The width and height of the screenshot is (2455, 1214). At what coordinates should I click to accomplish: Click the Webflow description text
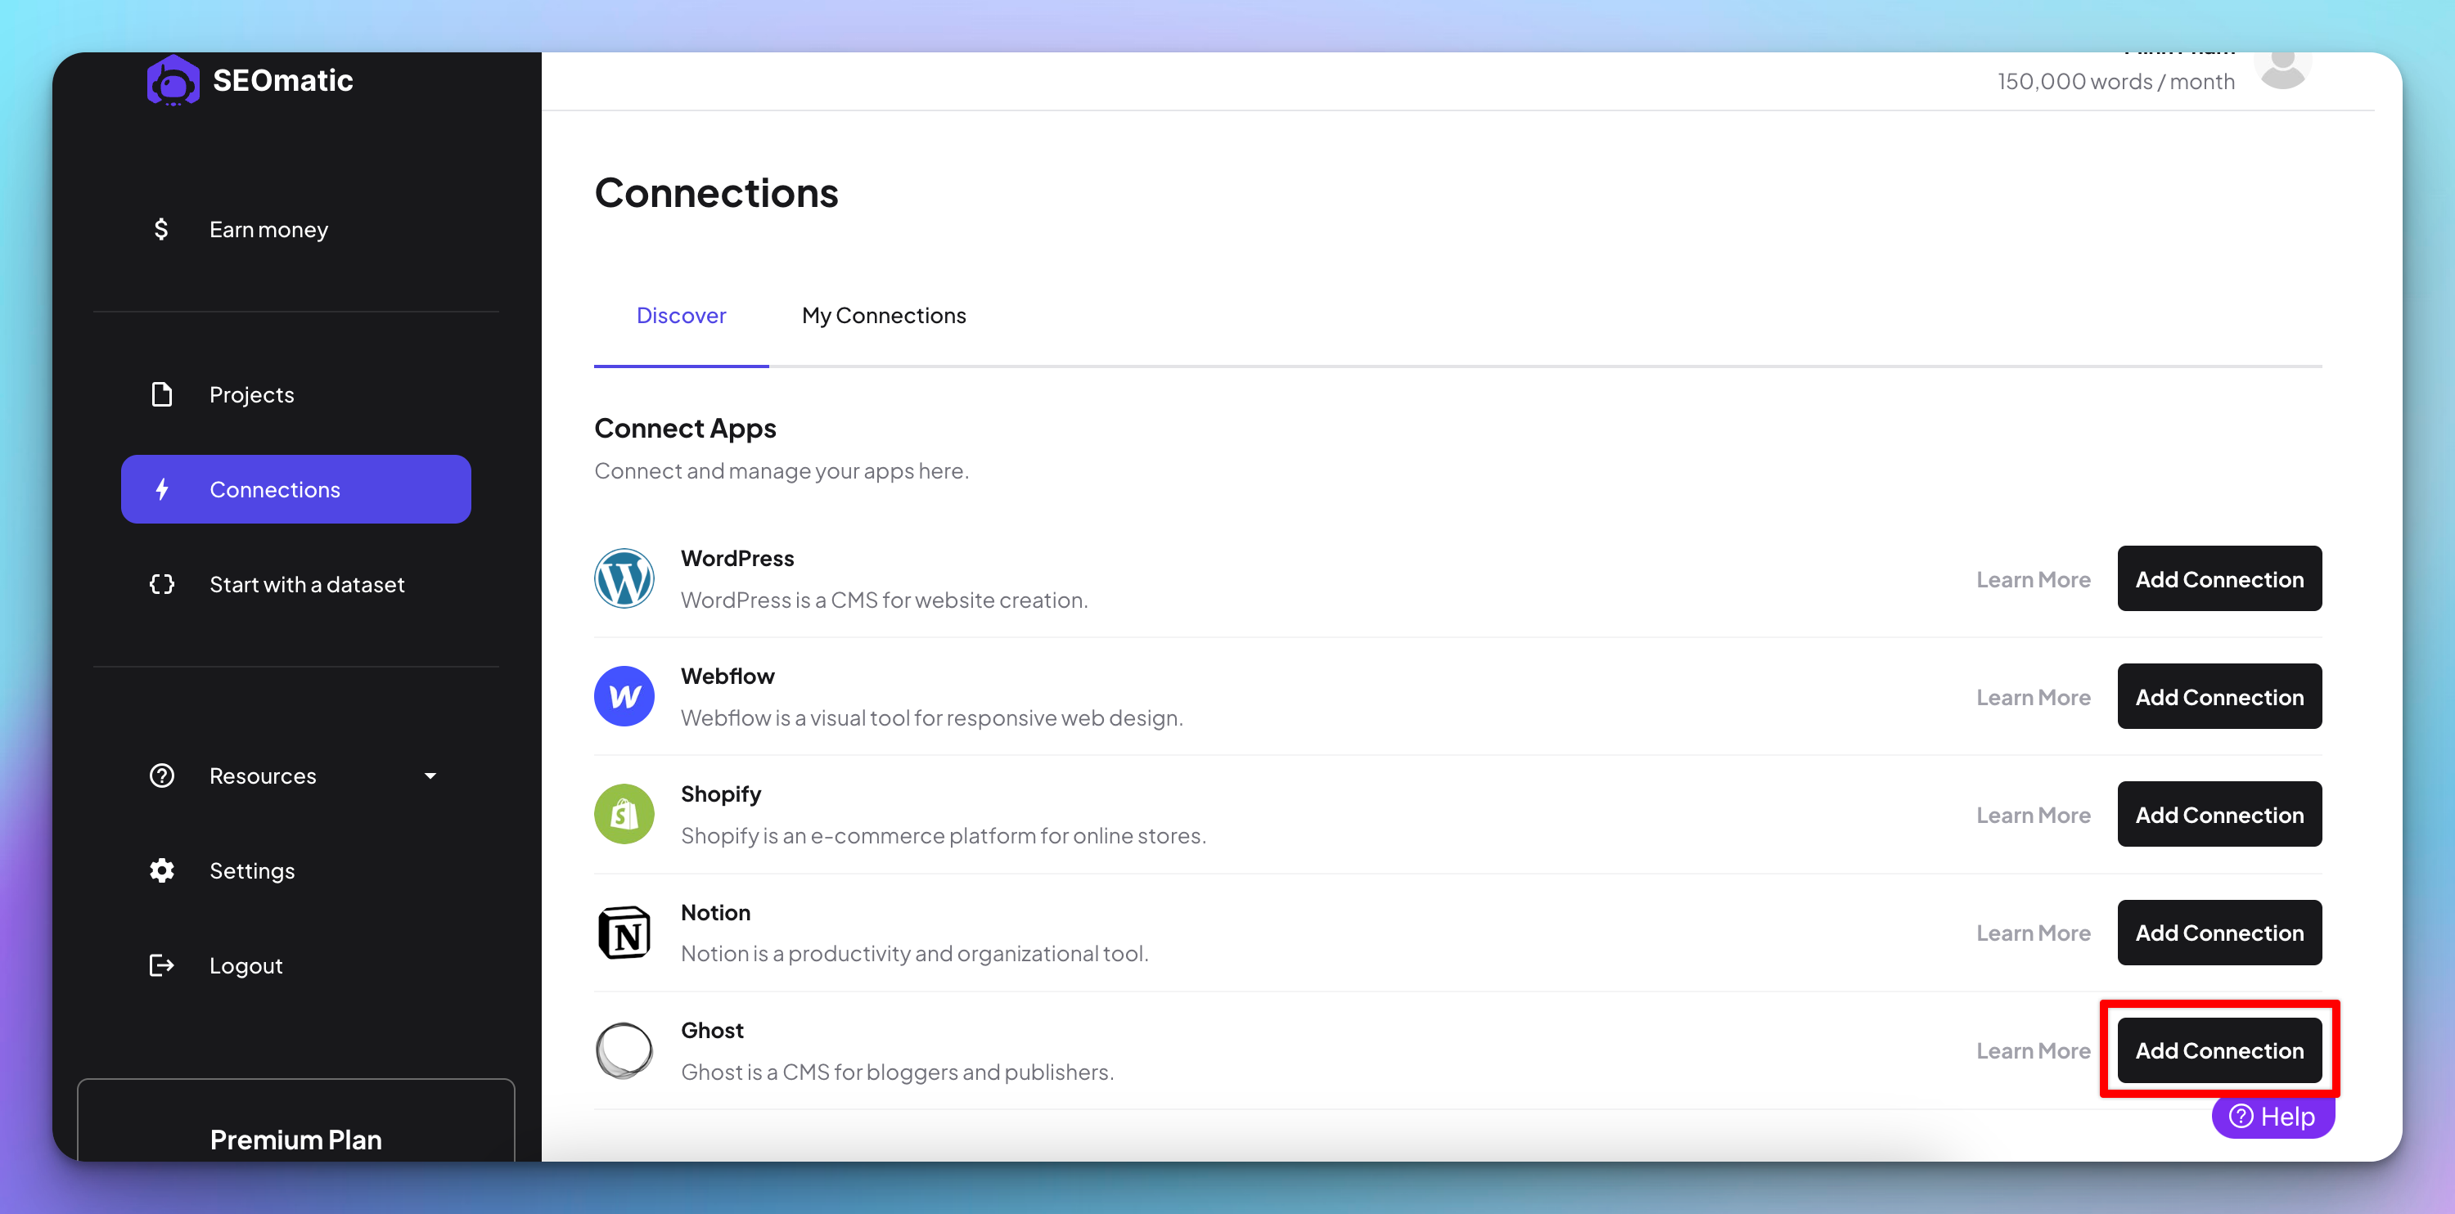932,717
